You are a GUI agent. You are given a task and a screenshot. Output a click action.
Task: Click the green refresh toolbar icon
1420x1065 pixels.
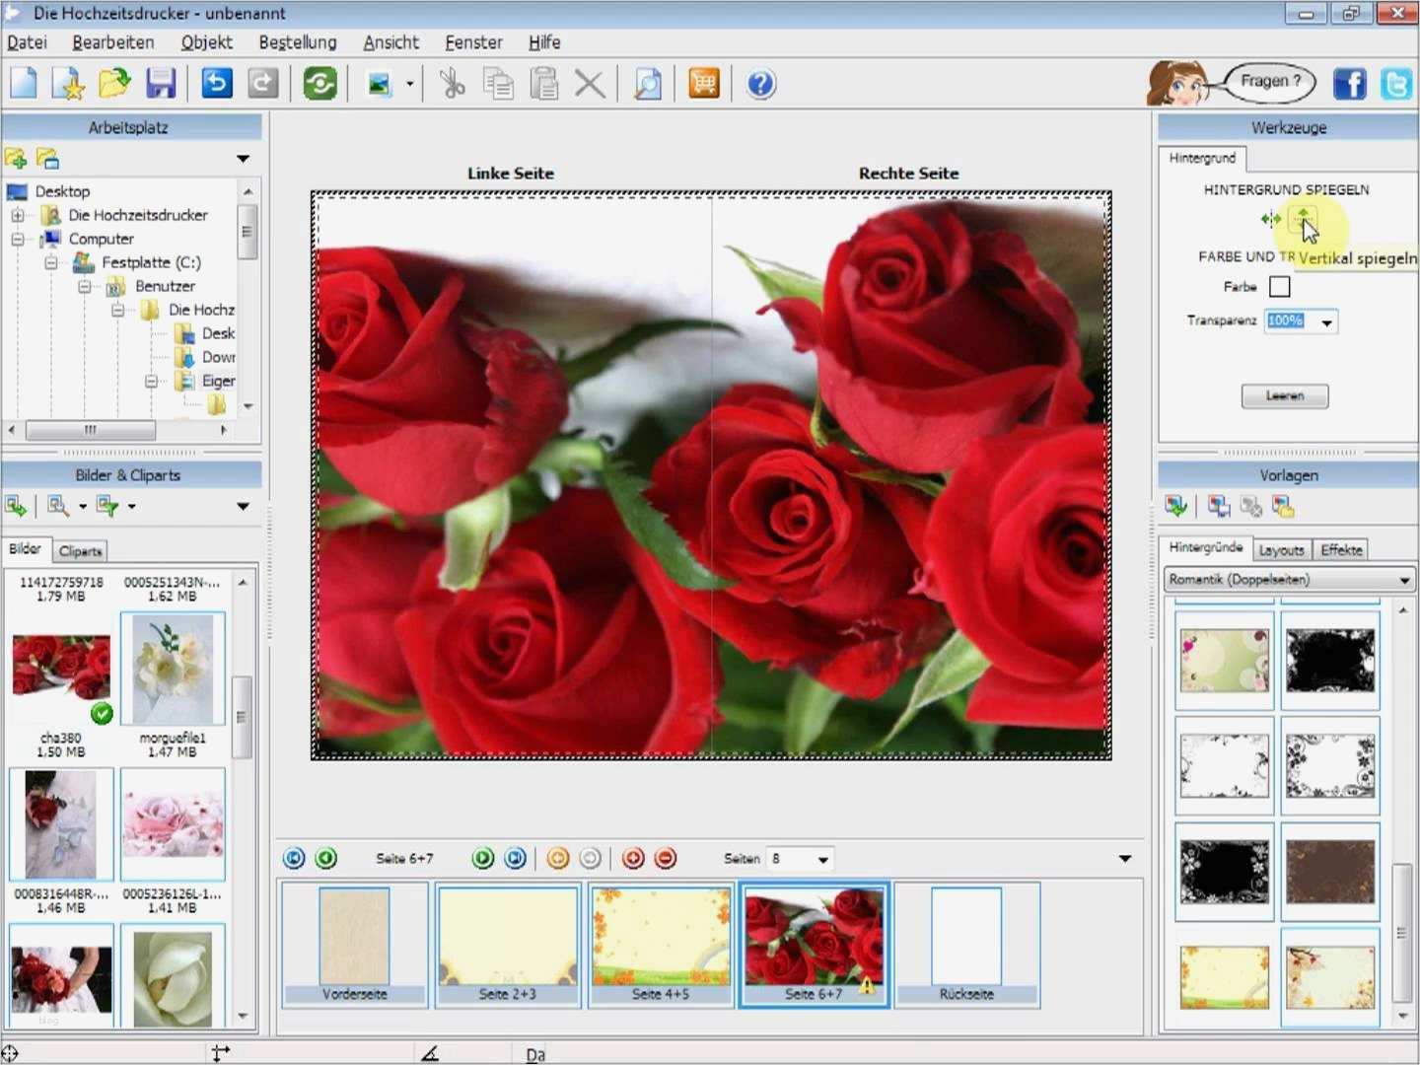point(319,84)
